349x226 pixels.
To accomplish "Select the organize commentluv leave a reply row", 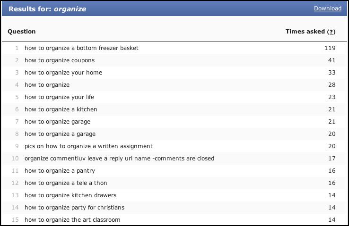I will coord(174,159).
